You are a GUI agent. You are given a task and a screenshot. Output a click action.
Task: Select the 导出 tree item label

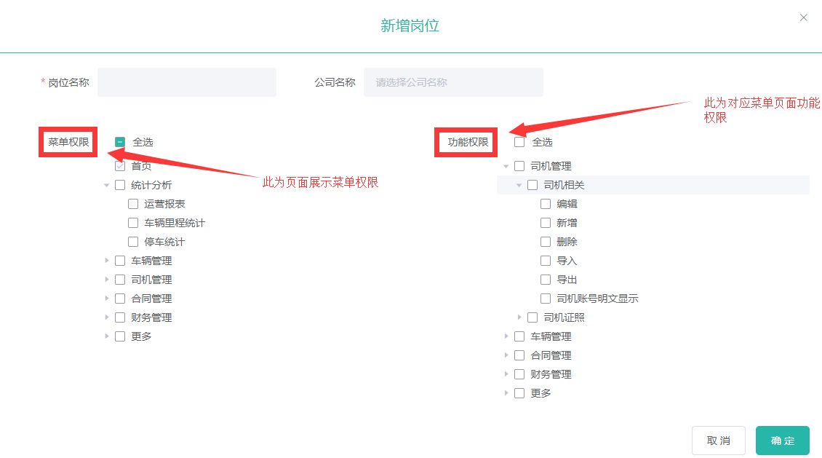[567, 280]
